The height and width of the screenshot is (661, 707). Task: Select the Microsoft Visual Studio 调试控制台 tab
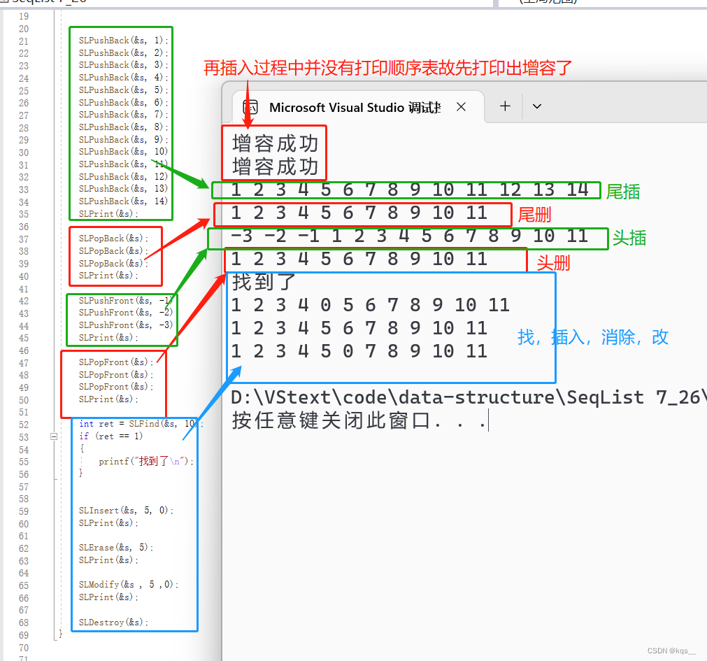pos(350,107)
